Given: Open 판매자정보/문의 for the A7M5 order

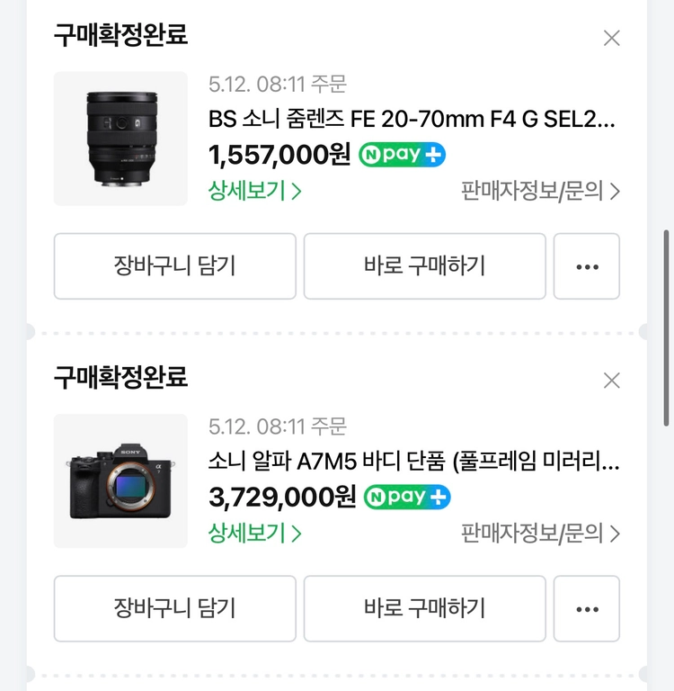Looking at the screenshot, I should [x=540, y=534].
